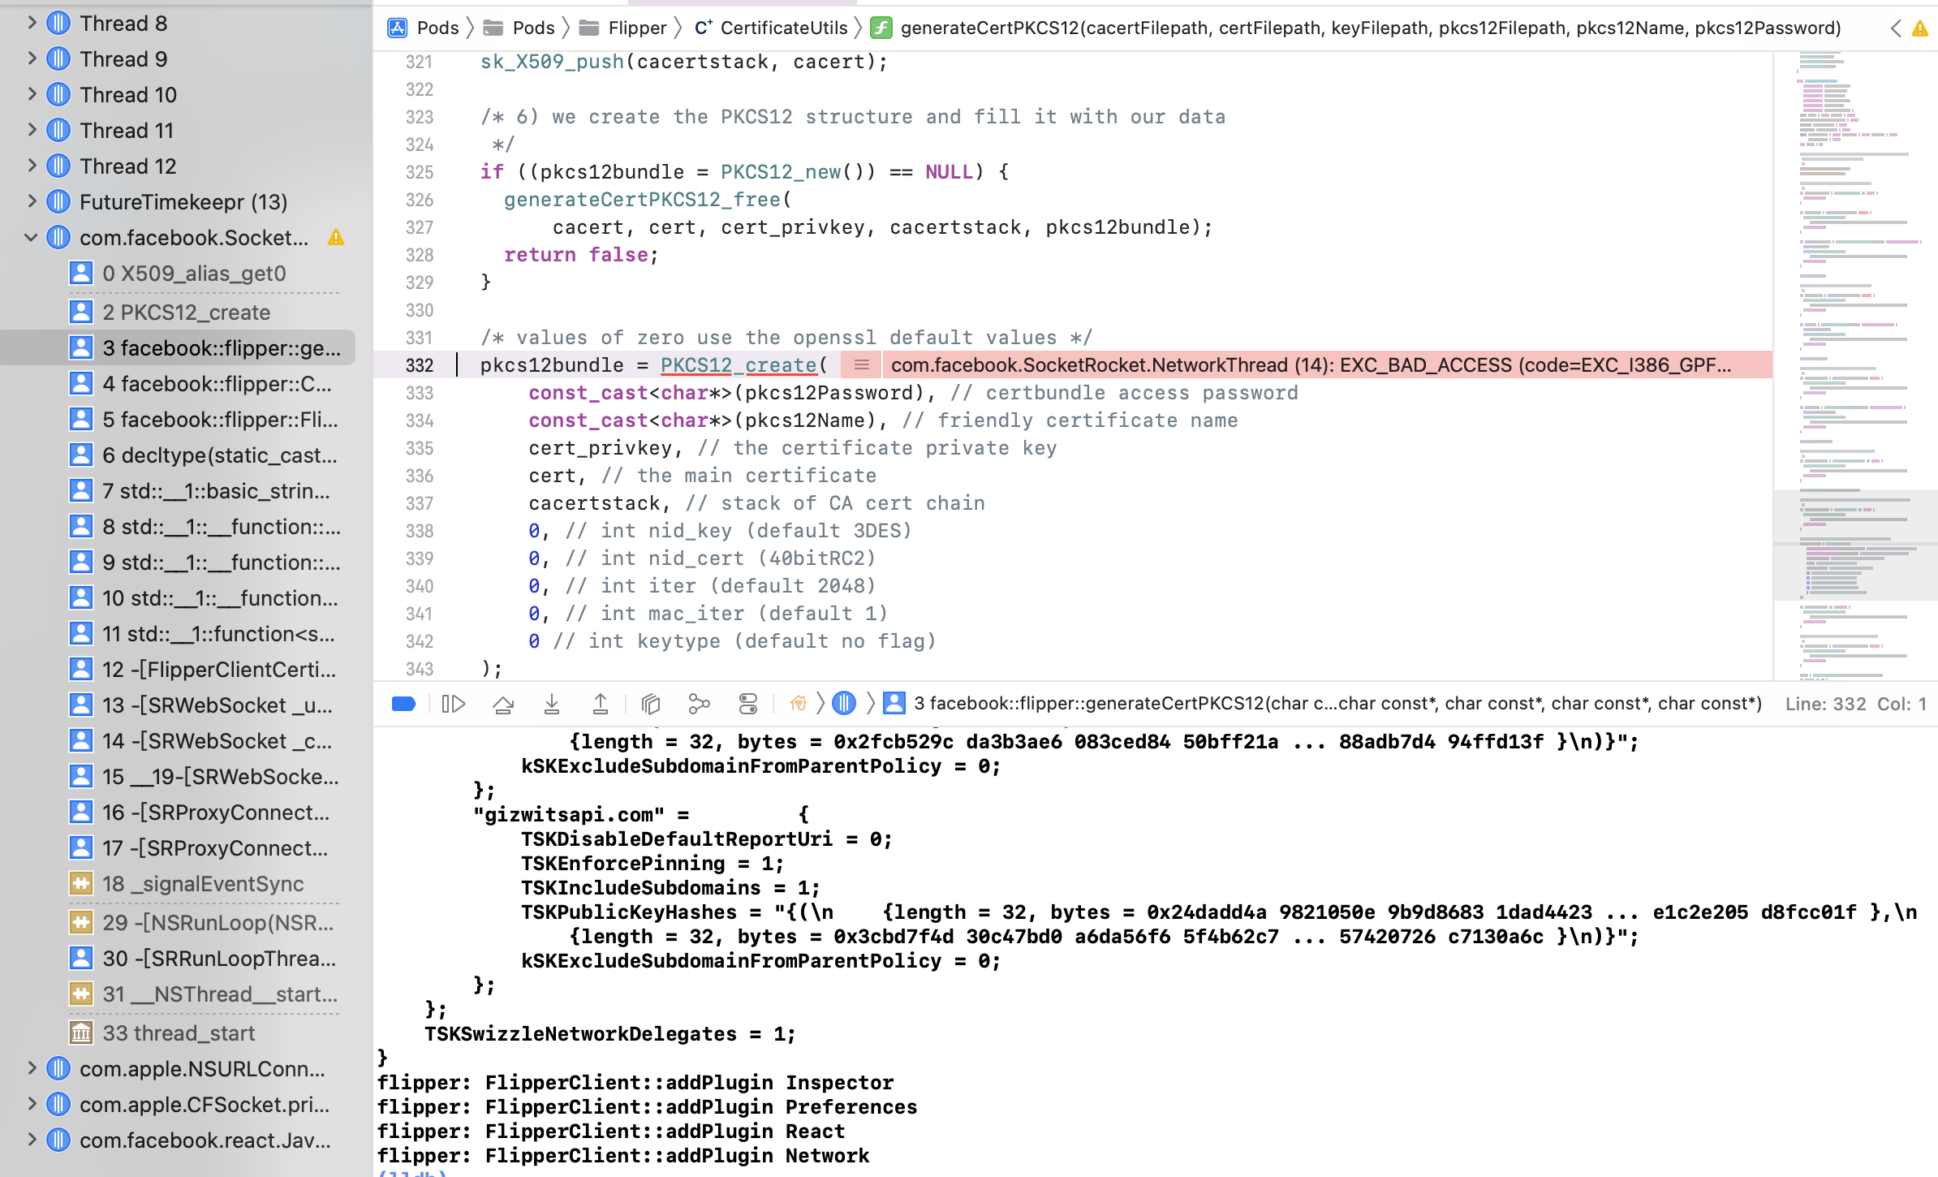Click Continue program execution in debug bar
The image size is (1938, 1177).
(452, 704)
